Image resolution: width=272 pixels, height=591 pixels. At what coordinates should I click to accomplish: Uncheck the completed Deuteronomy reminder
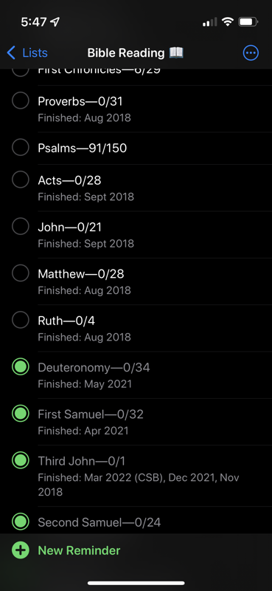[21, 367]
